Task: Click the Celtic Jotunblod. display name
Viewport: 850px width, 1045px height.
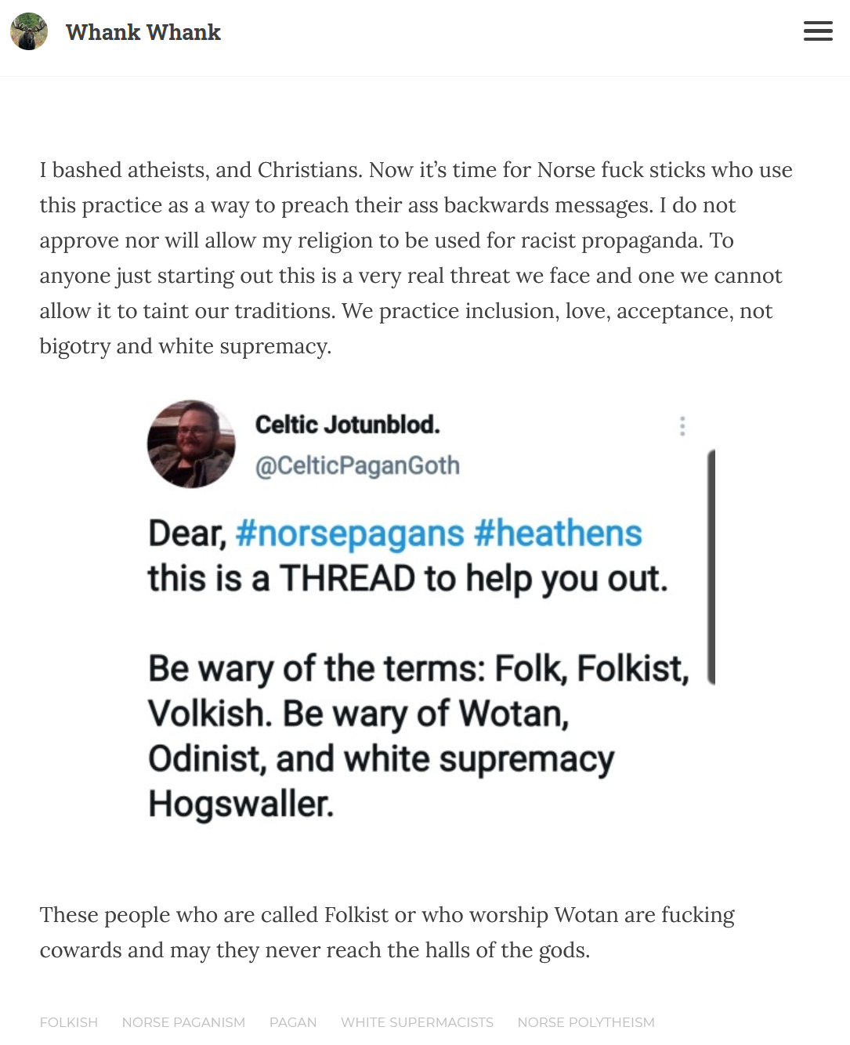Action: pos(348,425)
